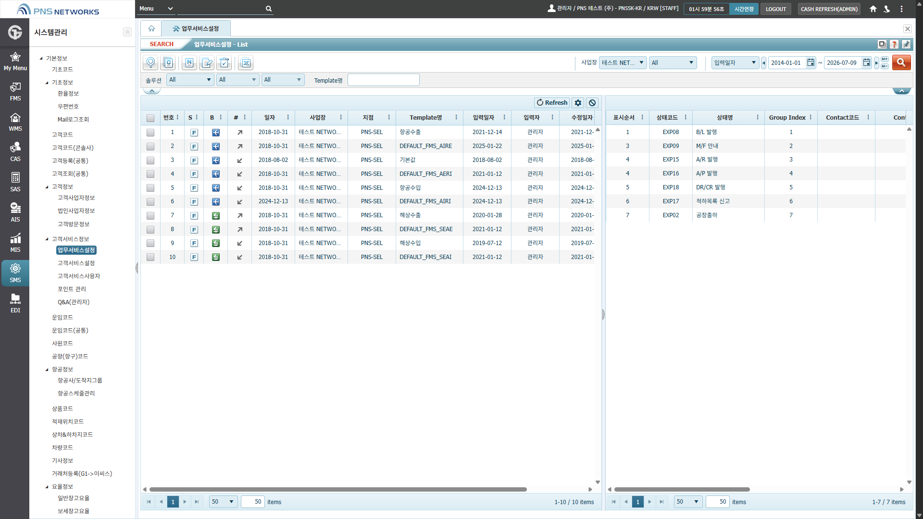Click the edit document toolbar icon
This screenshot has width=923, height=519.
click(x=207, y=63)
